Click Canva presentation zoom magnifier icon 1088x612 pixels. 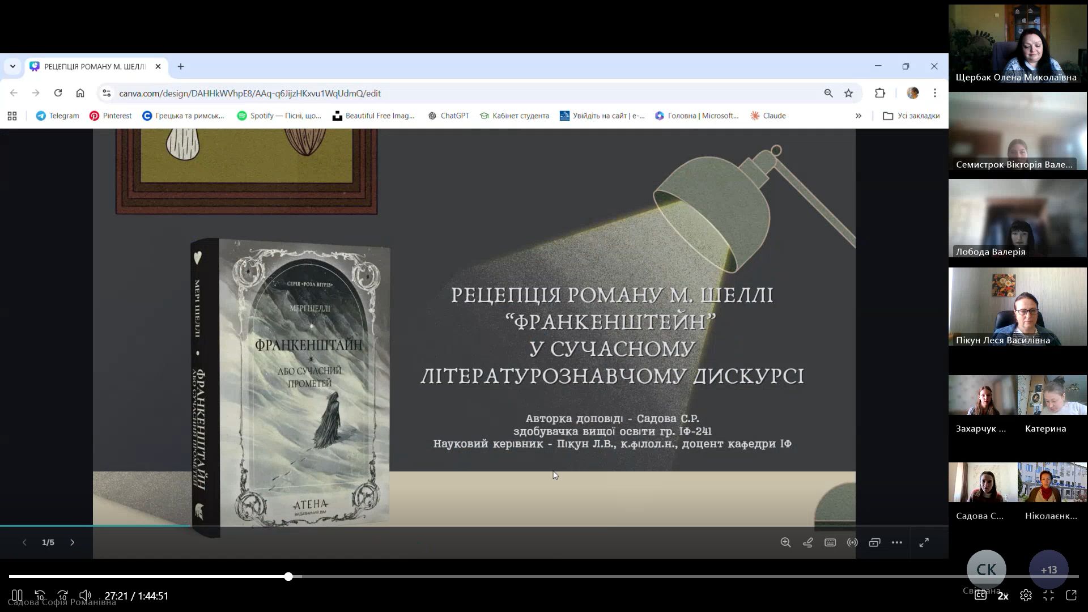[785, 542]
